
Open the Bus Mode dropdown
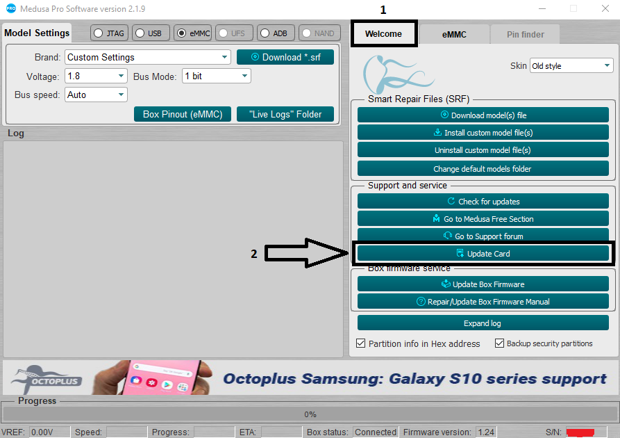tap(217, 76)
